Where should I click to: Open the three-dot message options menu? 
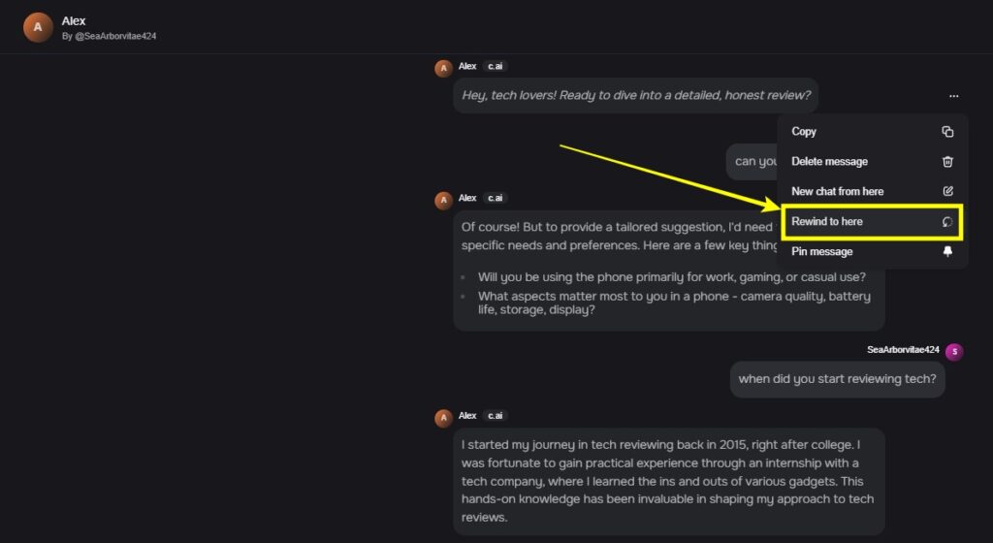(x=954, y=96)
